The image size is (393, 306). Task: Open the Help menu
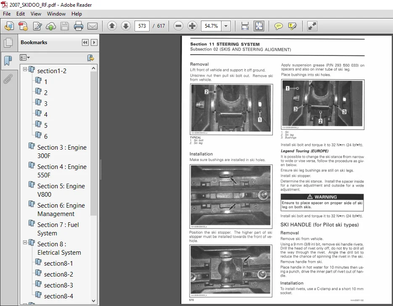(76, 14)
